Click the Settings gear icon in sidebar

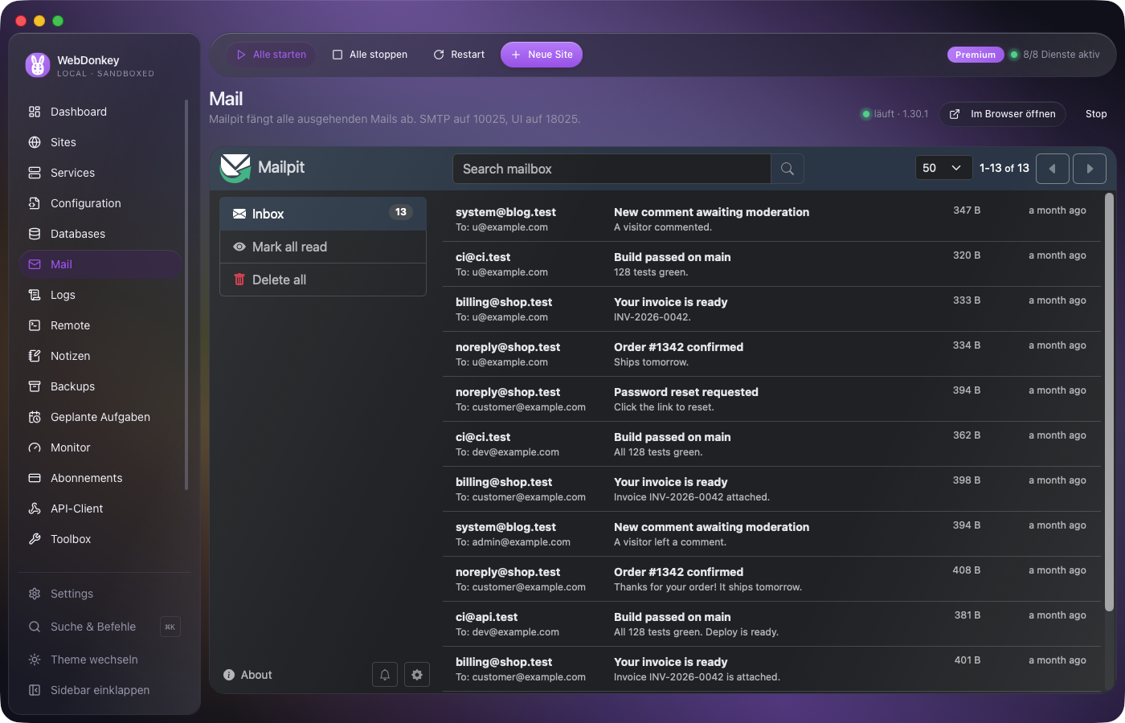[x=35, y=594]
